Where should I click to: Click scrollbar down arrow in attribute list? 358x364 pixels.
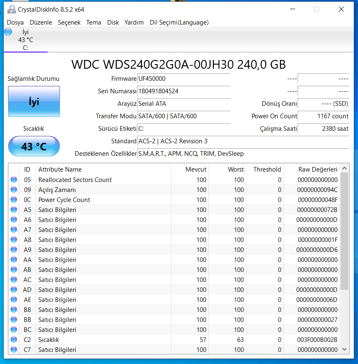click(345, 349)
